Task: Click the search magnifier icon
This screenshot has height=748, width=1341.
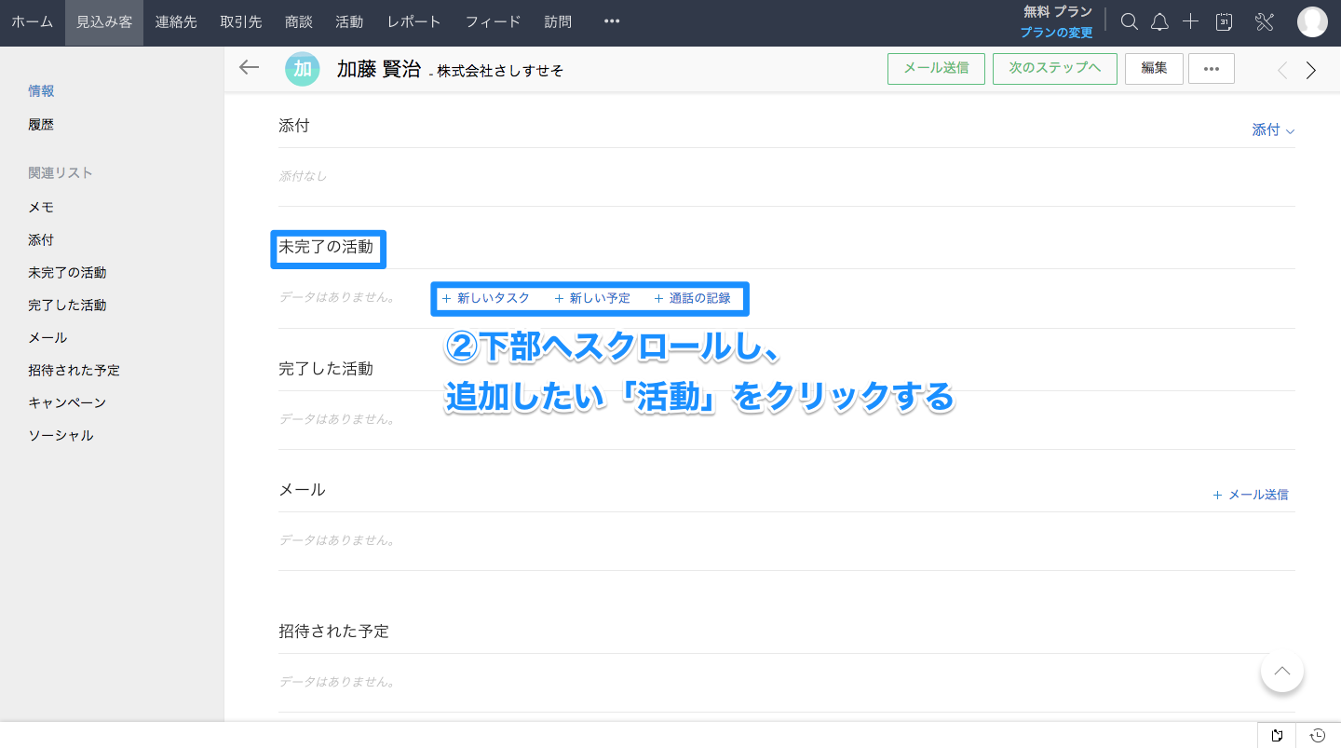Action: [1129, 22]
